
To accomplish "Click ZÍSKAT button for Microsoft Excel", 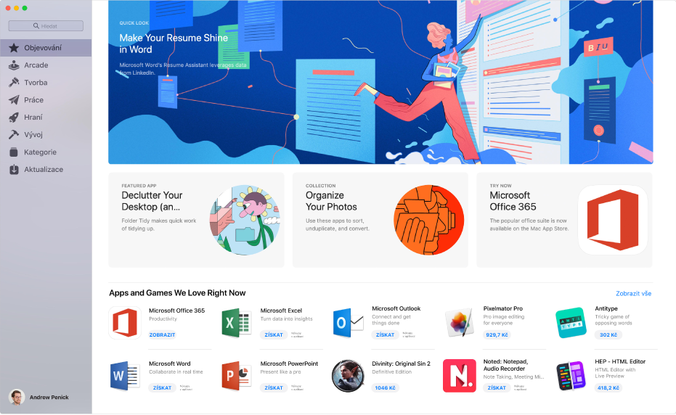I will click(x=274, y=335).
